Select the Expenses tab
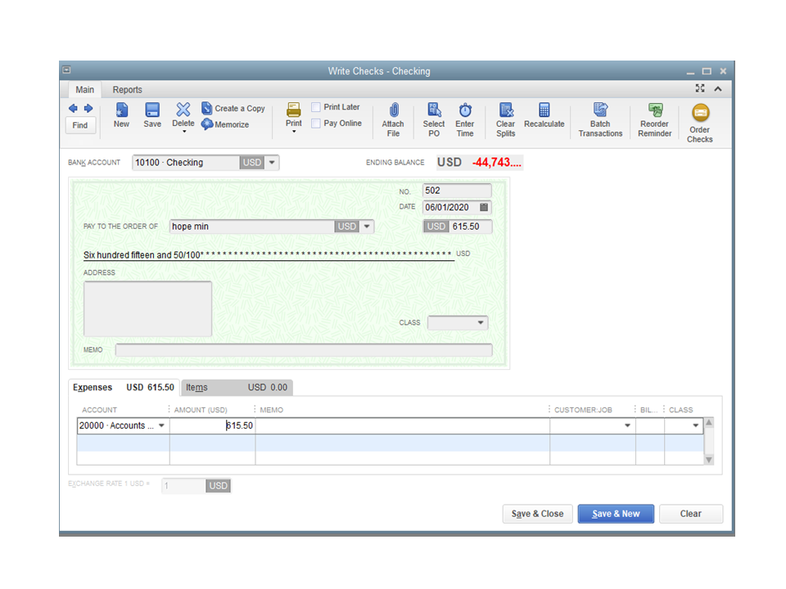 click(x=124, y=387)
